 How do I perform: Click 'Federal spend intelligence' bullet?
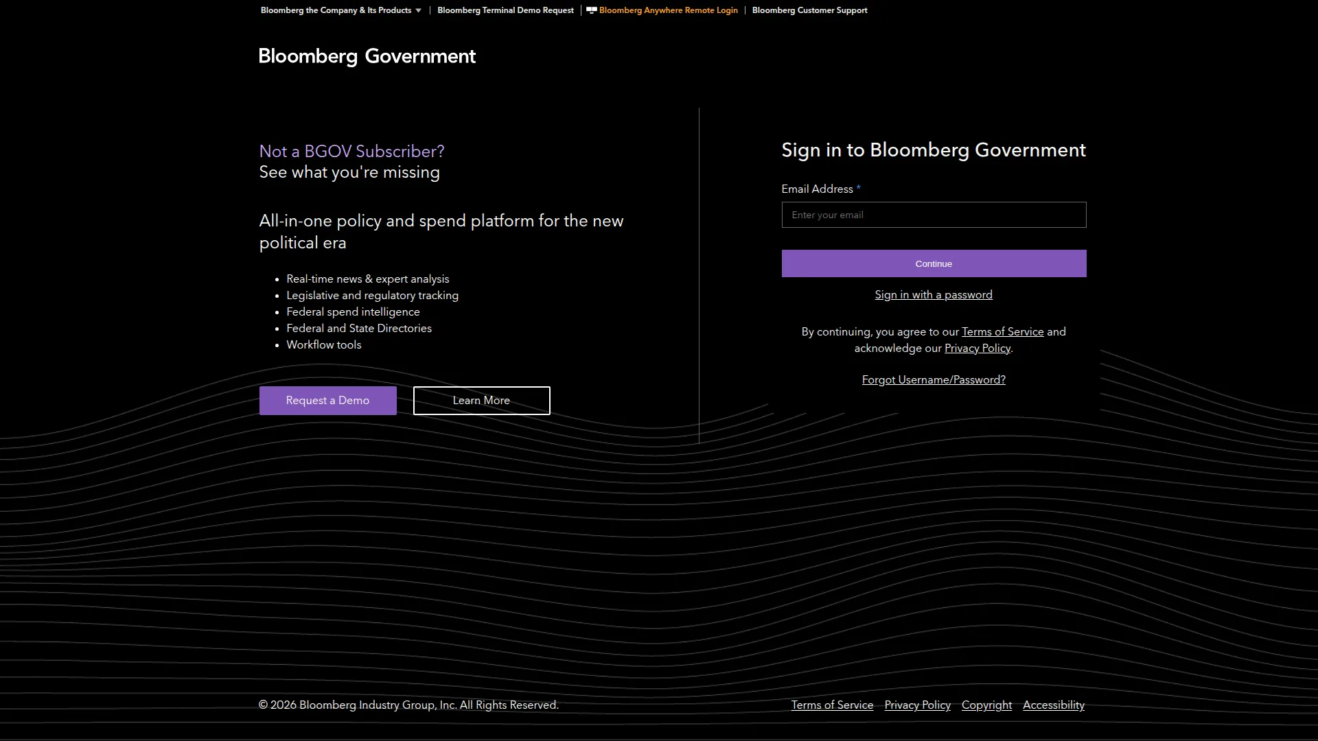353,312
